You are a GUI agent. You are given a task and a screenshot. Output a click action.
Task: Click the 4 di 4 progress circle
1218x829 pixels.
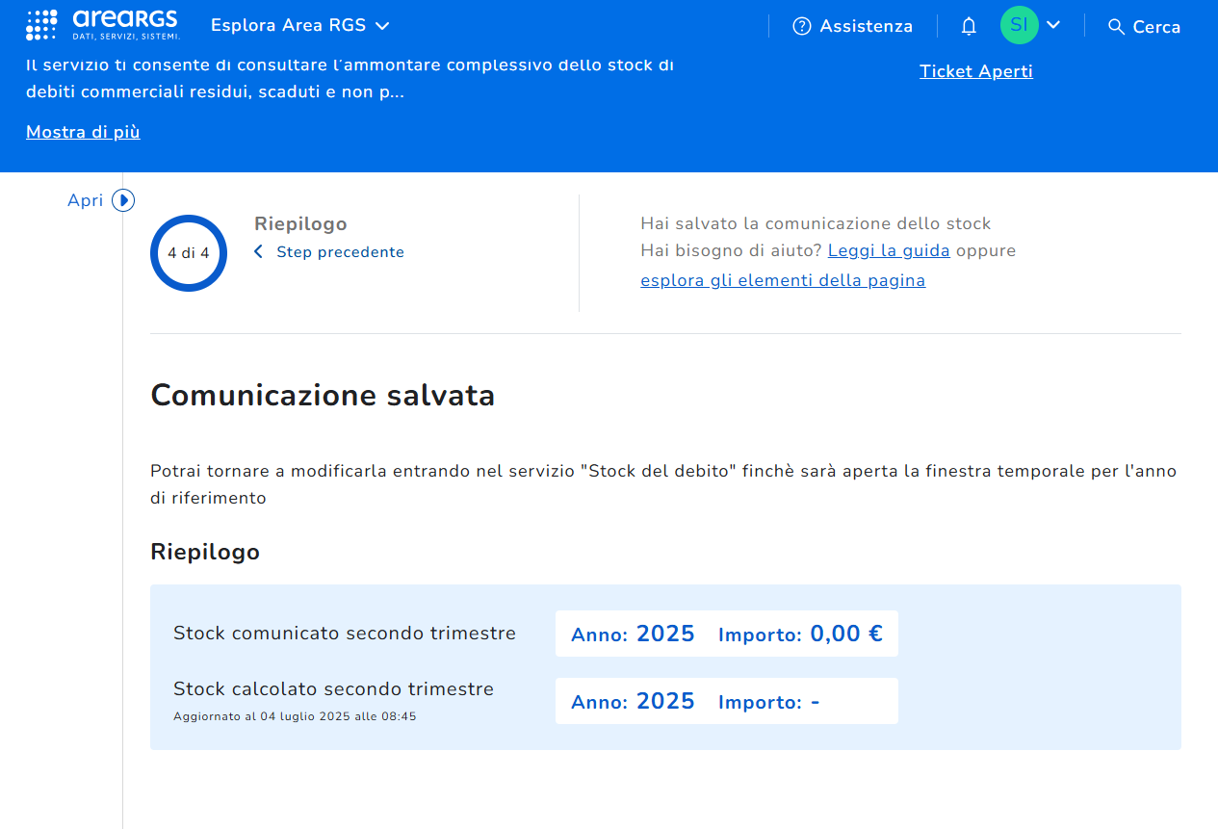click(189, 253)
